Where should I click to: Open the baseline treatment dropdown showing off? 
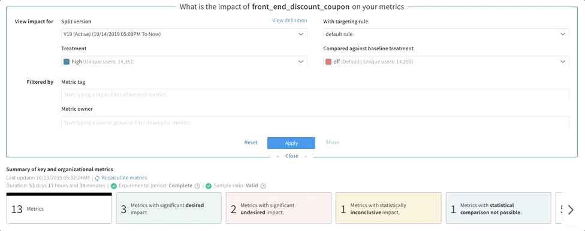point(446,62)
